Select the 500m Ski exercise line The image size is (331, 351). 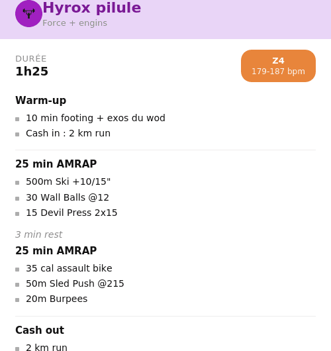(68, 181)
